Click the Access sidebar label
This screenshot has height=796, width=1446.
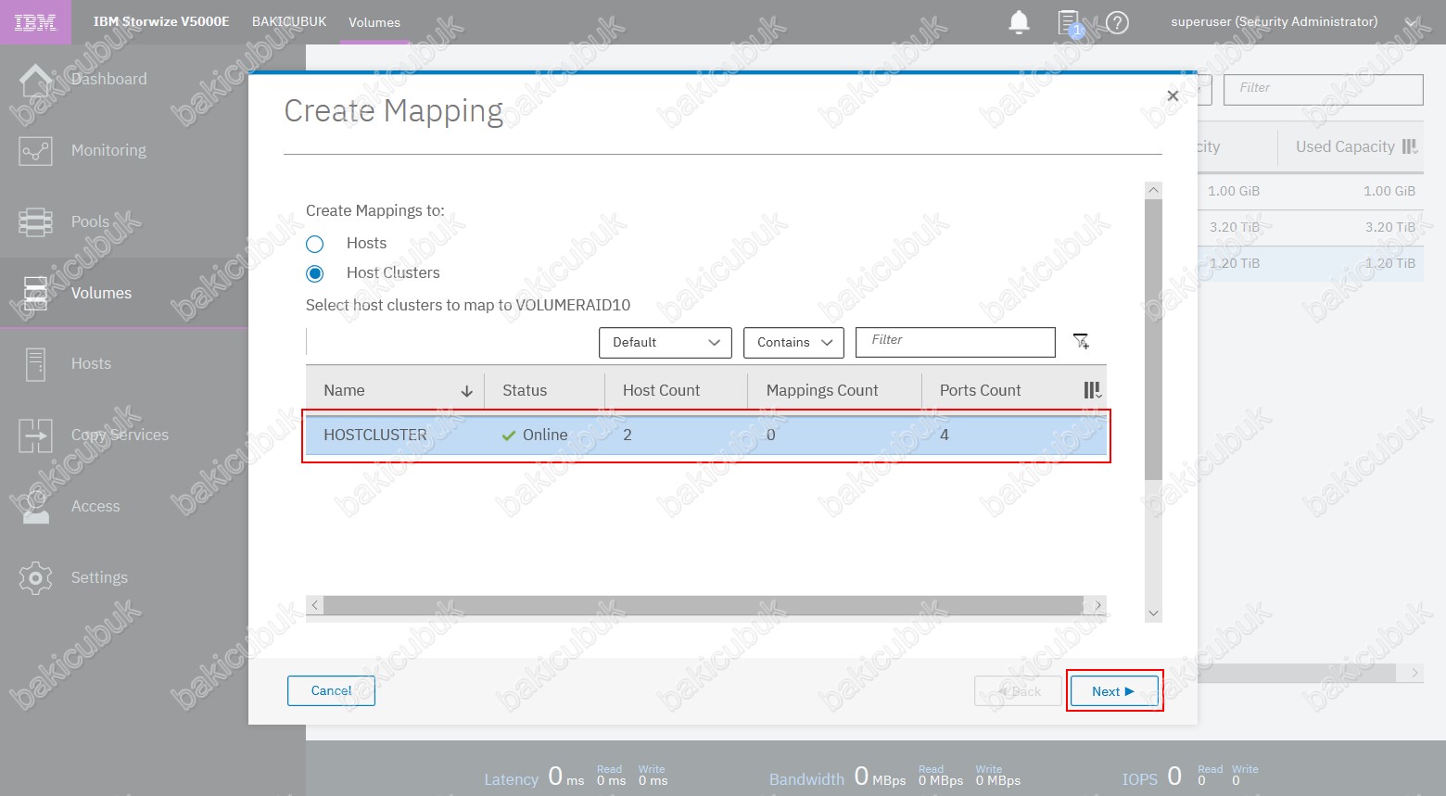click(x=95, y=506)
